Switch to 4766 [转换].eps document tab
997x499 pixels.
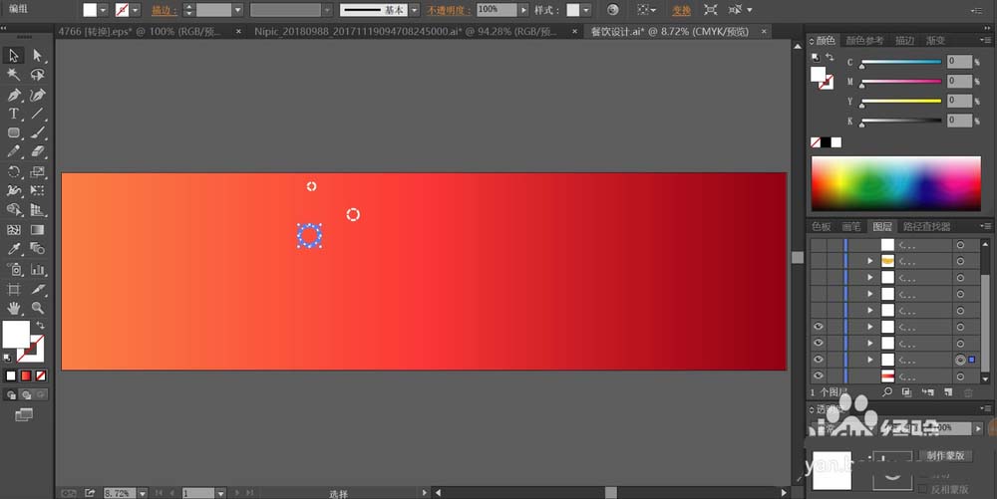point(140,31)
